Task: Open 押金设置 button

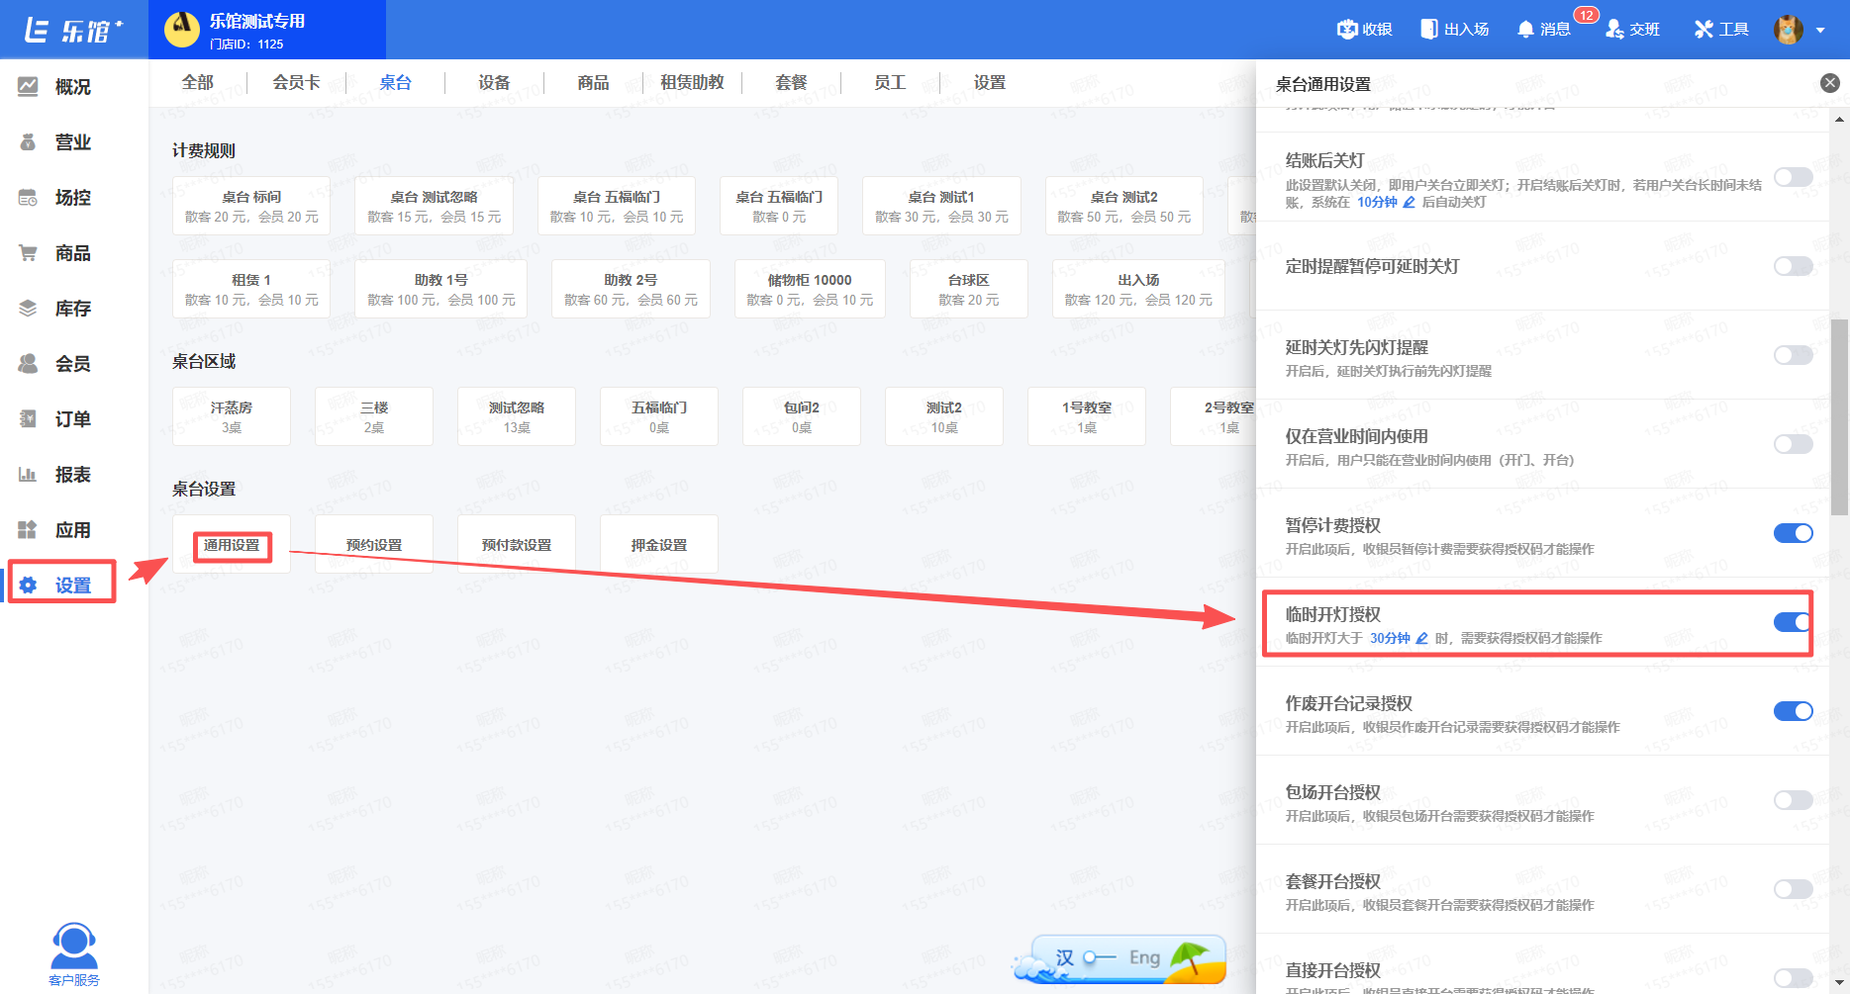Action: tap(659, 545)
